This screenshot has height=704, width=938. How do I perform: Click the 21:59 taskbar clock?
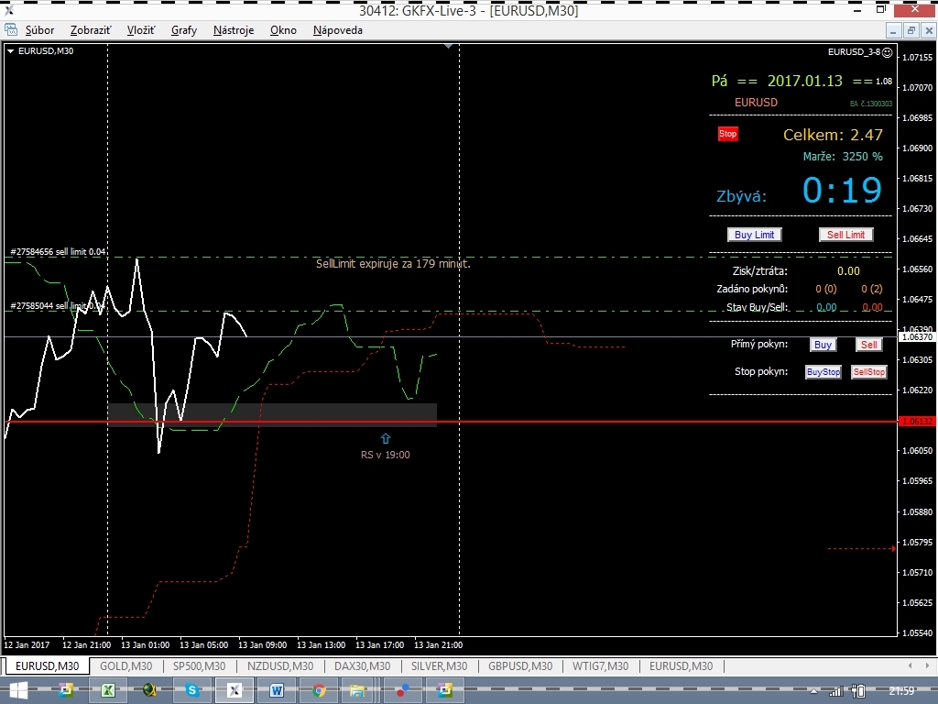coord(902,691)
